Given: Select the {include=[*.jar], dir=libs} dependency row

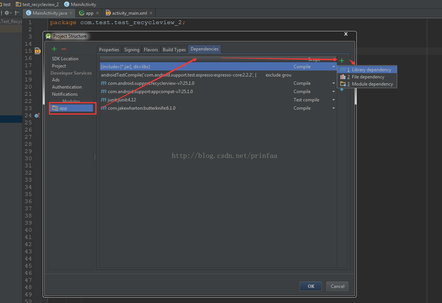Looking at the screenshot, I should [218, 67].
